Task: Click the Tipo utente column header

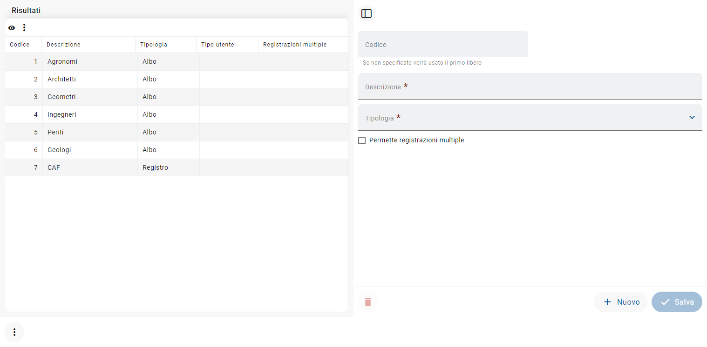Action: pyautogui.click(x=218, y=45)
